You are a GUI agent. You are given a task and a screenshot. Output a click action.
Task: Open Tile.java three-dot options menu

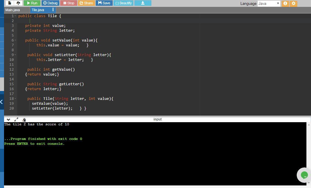53,9
